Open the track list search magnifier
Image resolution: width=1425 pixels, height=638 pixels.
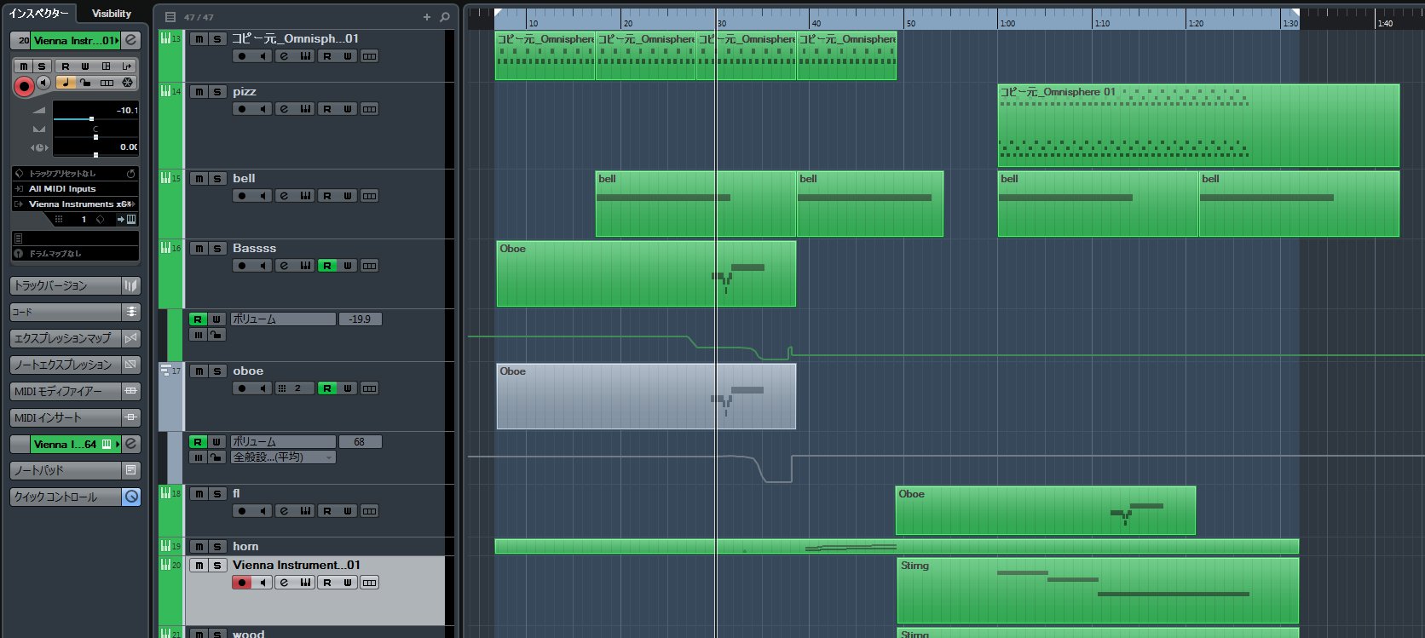point(444,17)
